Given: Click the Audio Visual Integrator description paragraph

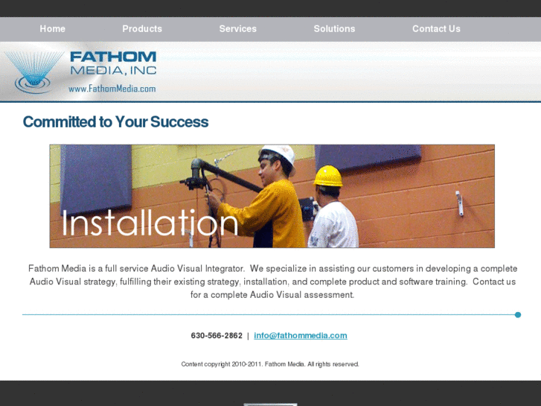Looking at the screenshot, I should click(272, 282).
